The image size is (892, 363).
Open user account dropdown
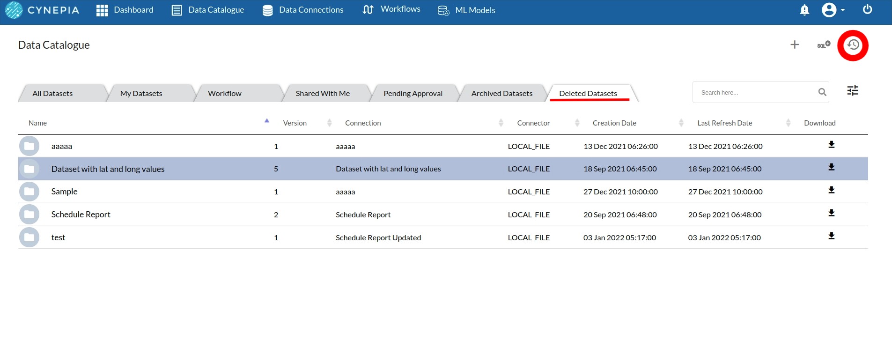[833, 10]
